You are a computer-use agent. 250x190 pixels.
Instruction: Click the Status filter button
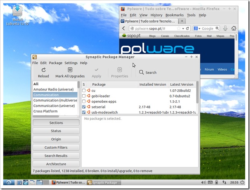coord(56,131)
